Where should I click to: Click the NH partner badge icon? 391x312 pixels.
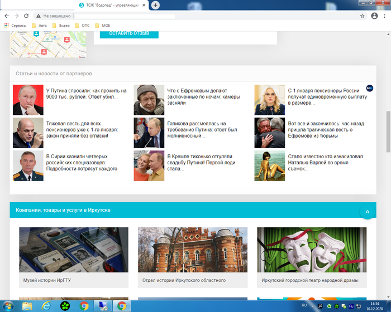[x=370, y=88]
